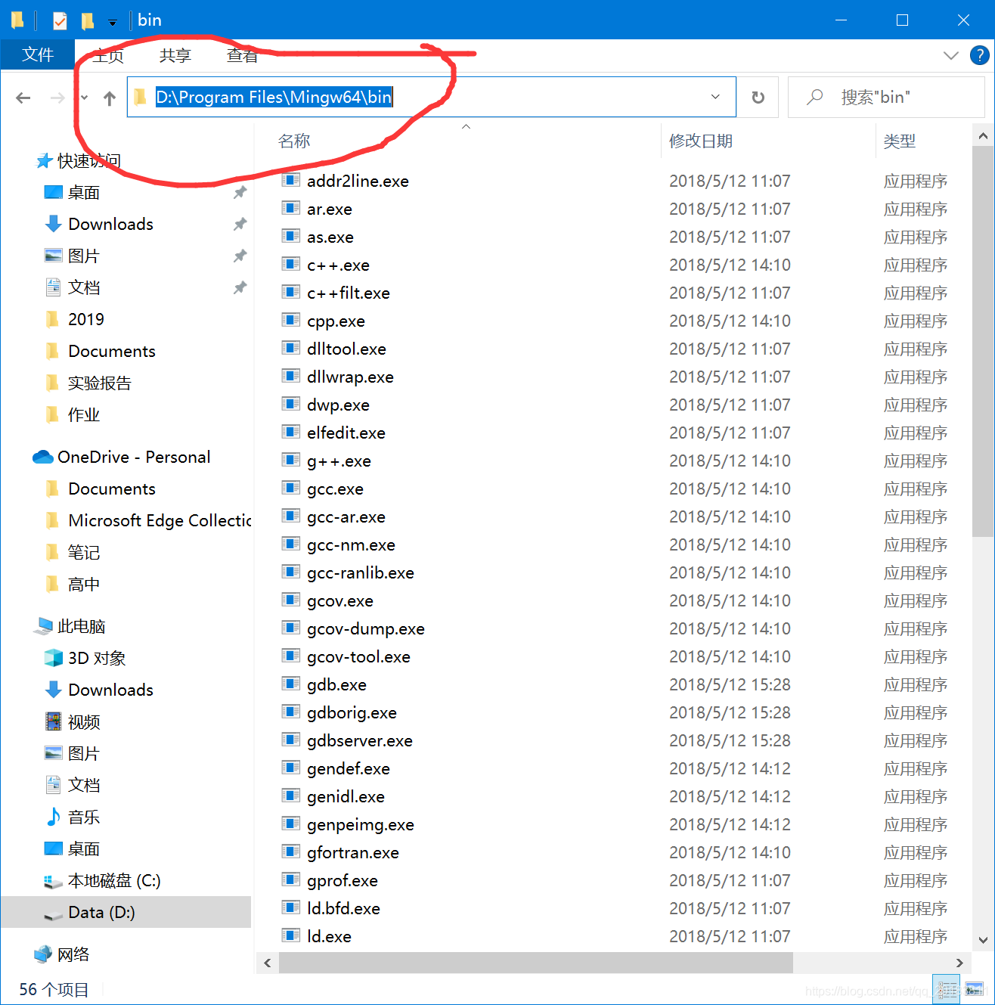Open 作业 folder in sidebar
995x1005 pixels.
click(x=83, y=414)
